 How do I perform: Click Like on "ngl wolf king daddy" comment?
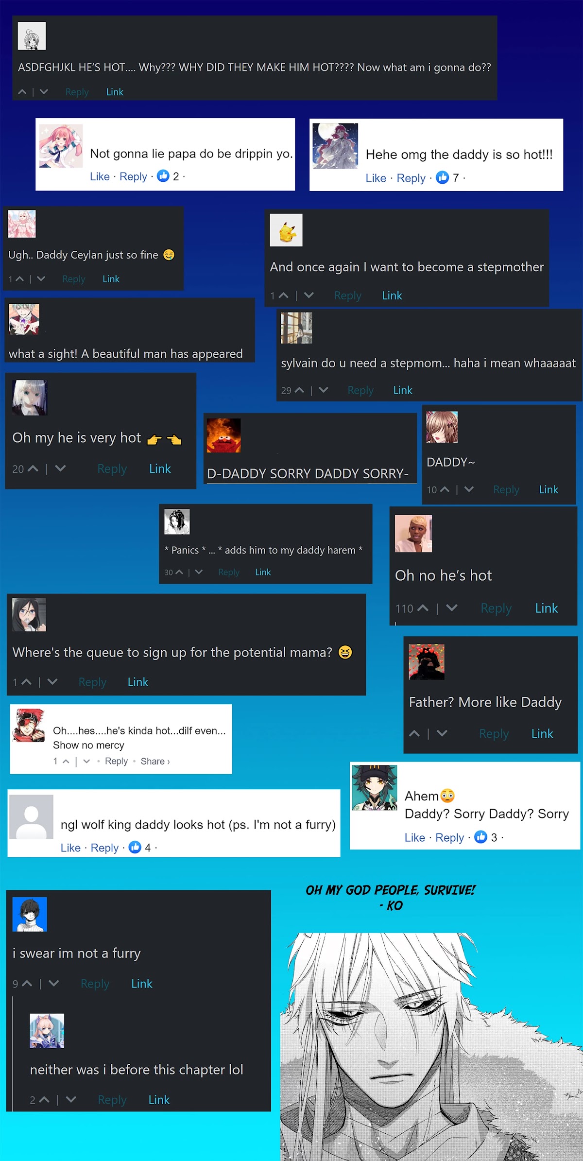click(x=70, y=848)
